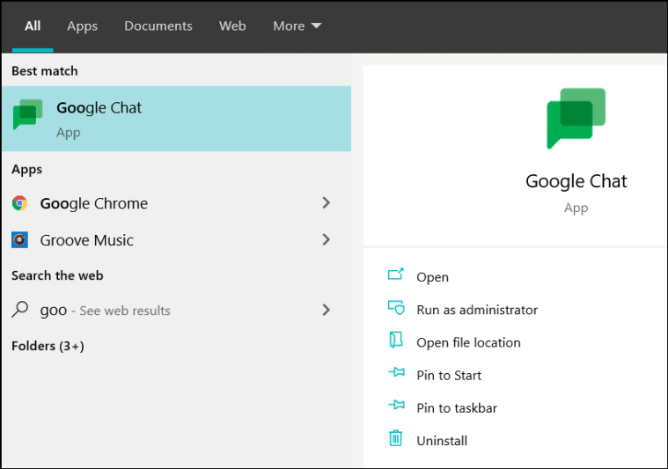668x469 pixels.
Task: Click the Google Chrome icon in Apps list
Action: (19, 203)
